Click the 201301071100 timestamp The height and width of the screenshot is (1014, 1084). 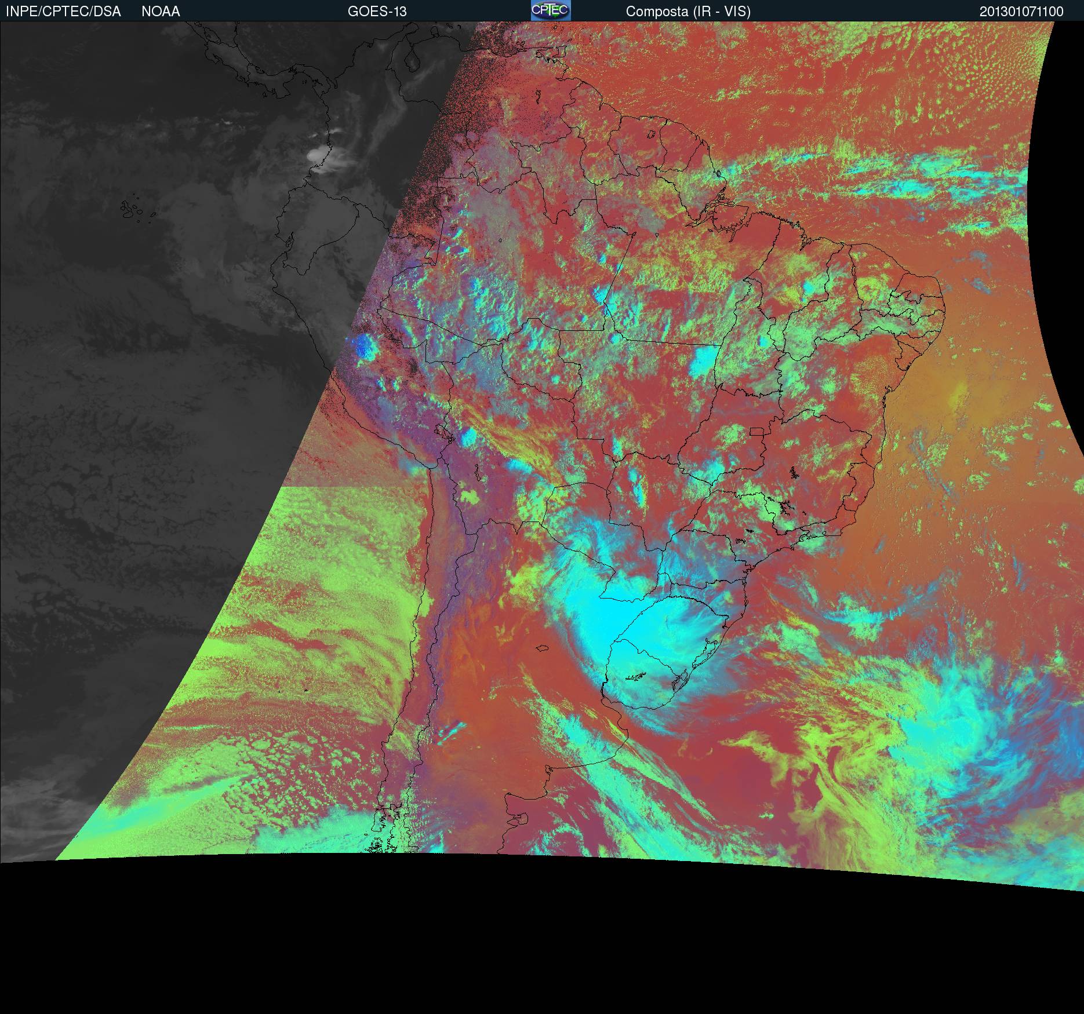tap(1021, 12)
